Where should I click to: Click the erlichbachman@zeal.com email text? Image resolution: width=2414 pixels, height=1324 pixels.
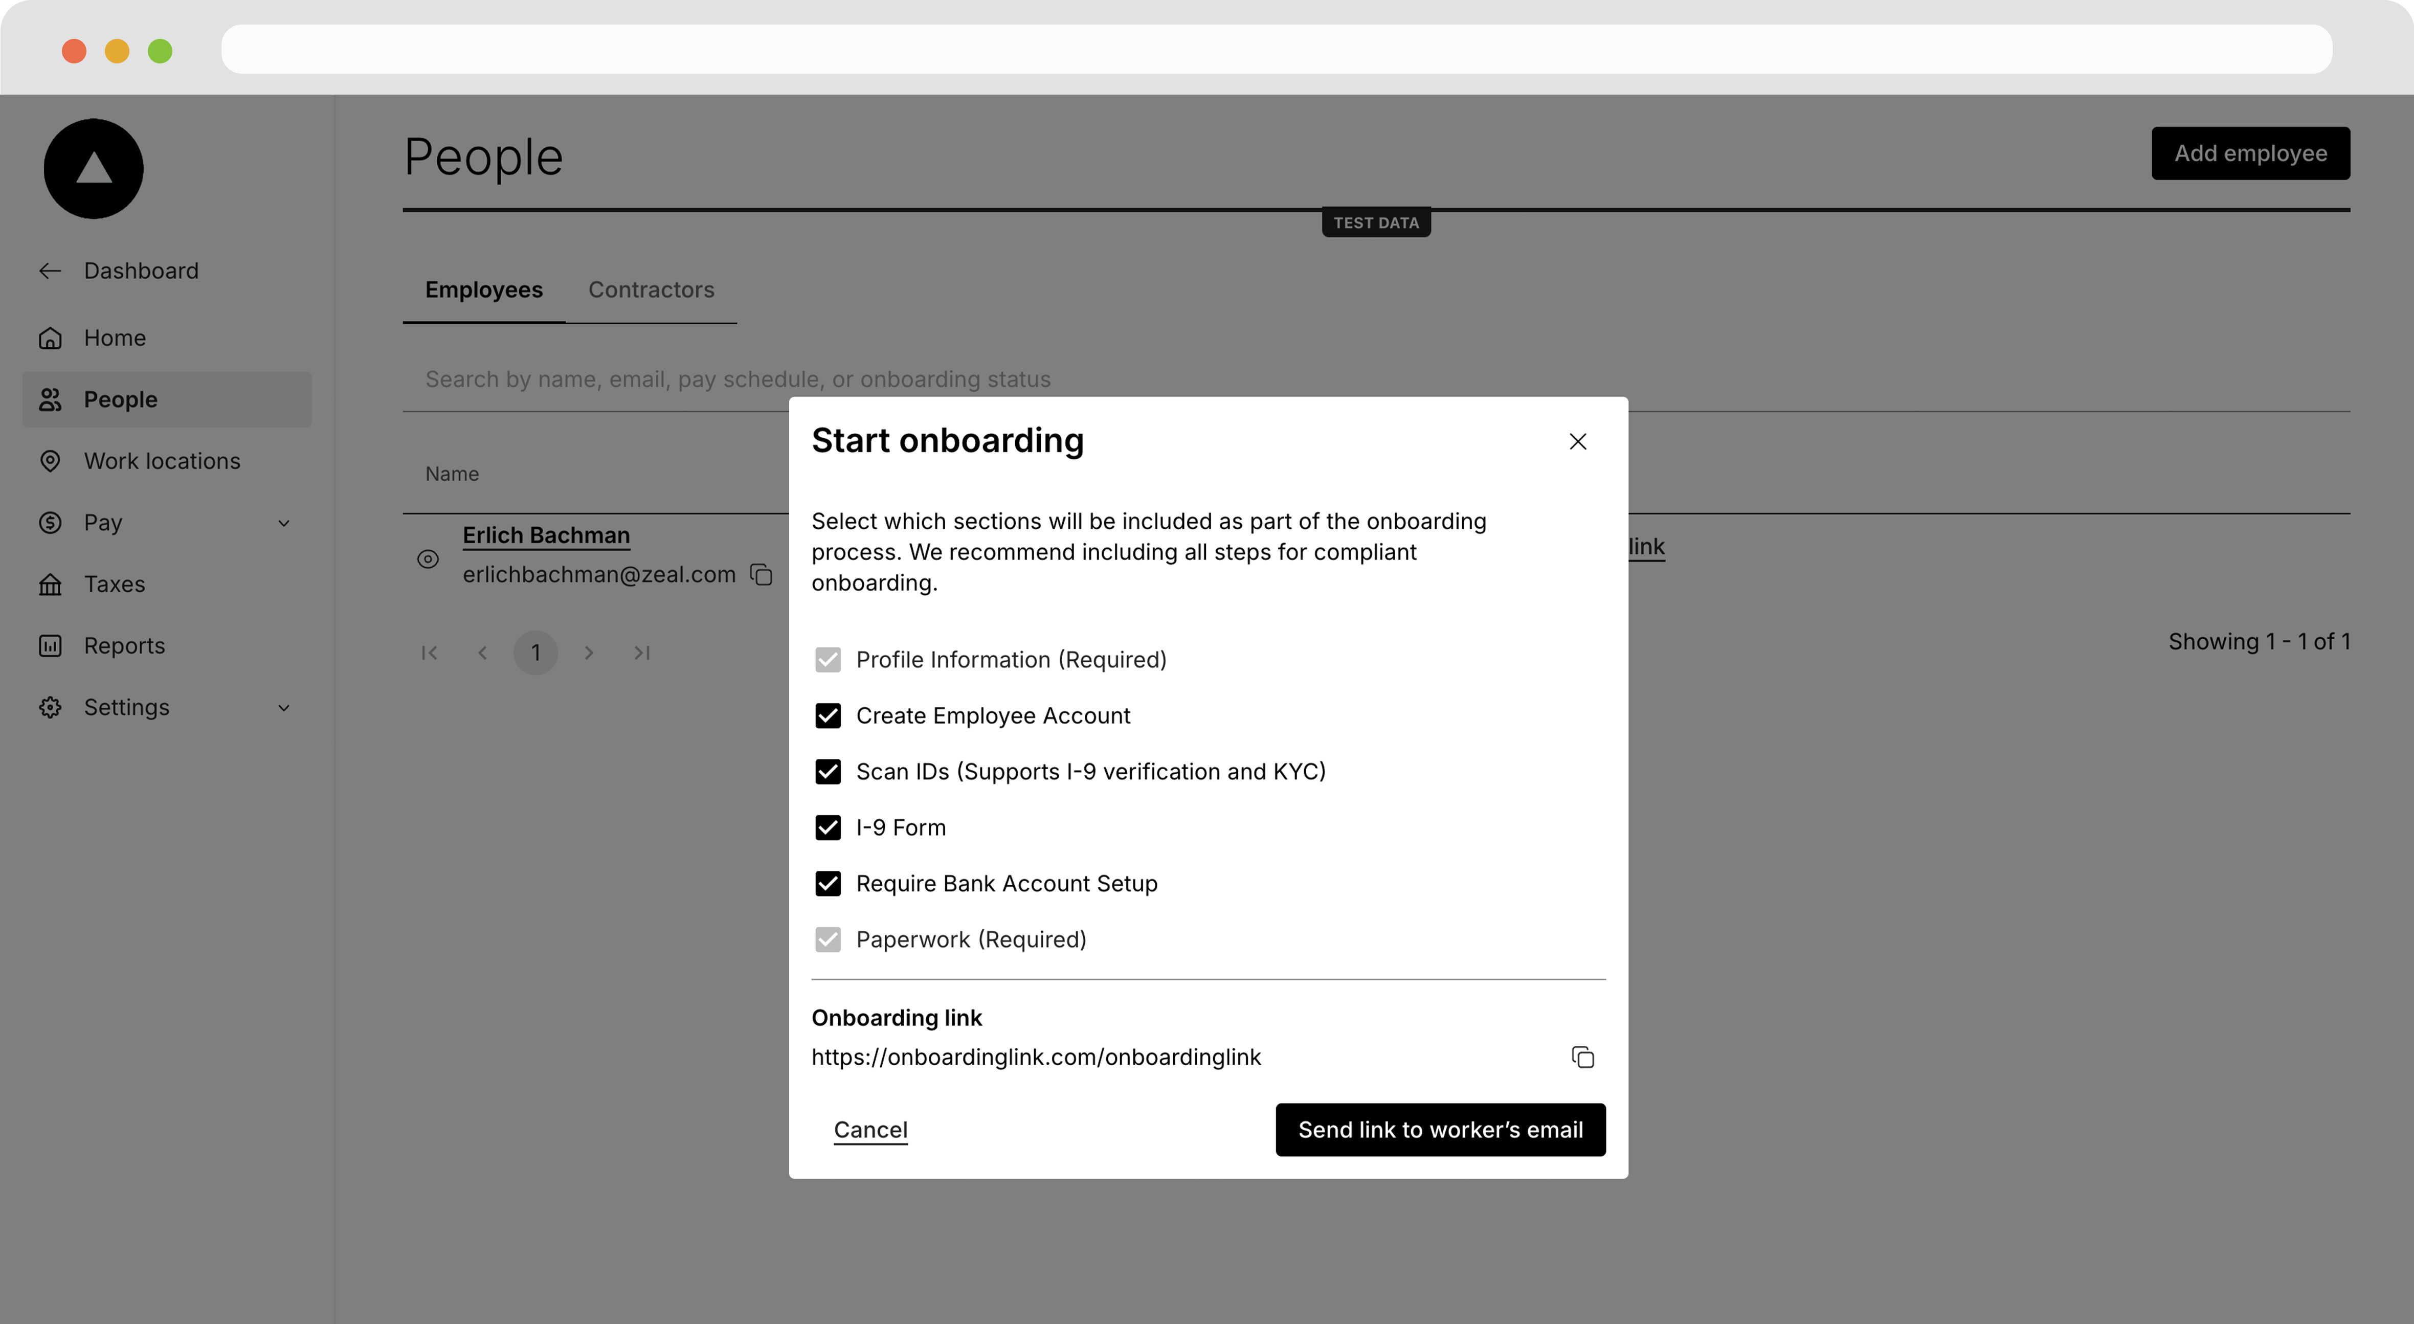[599, 574]
